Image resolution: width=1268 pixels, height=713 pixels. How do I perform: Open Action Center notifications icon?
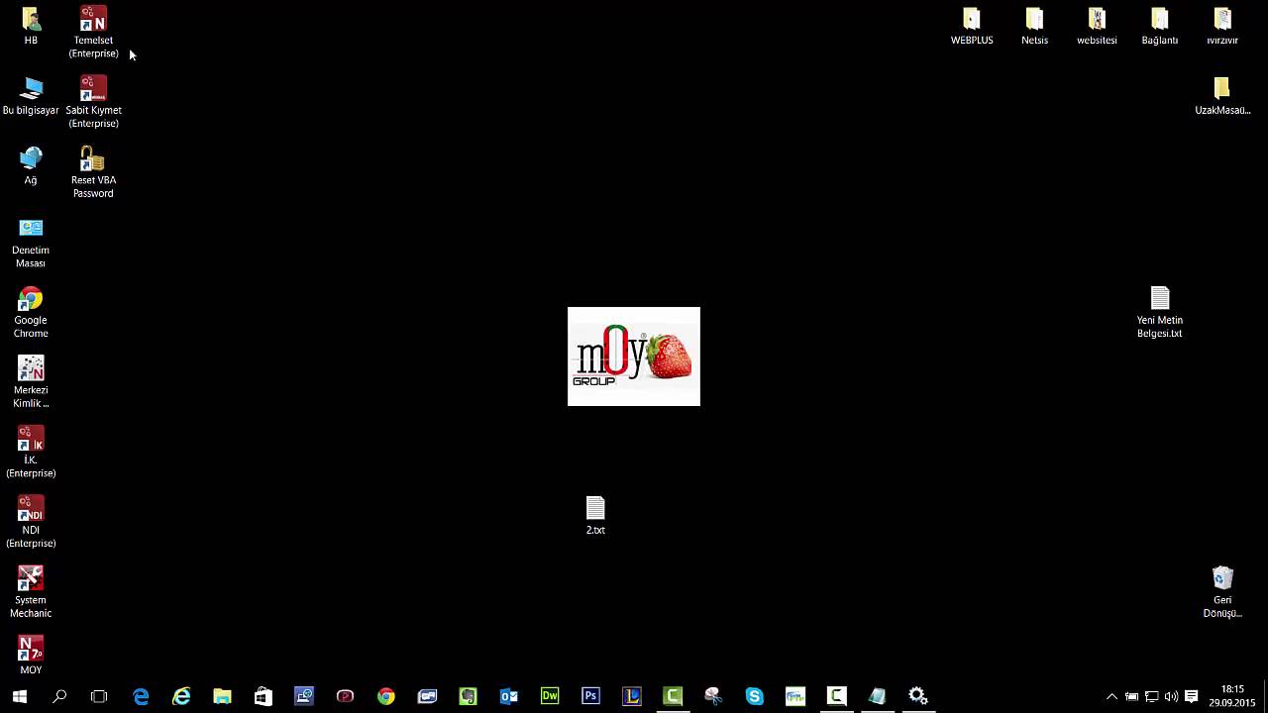[1192, 696]
